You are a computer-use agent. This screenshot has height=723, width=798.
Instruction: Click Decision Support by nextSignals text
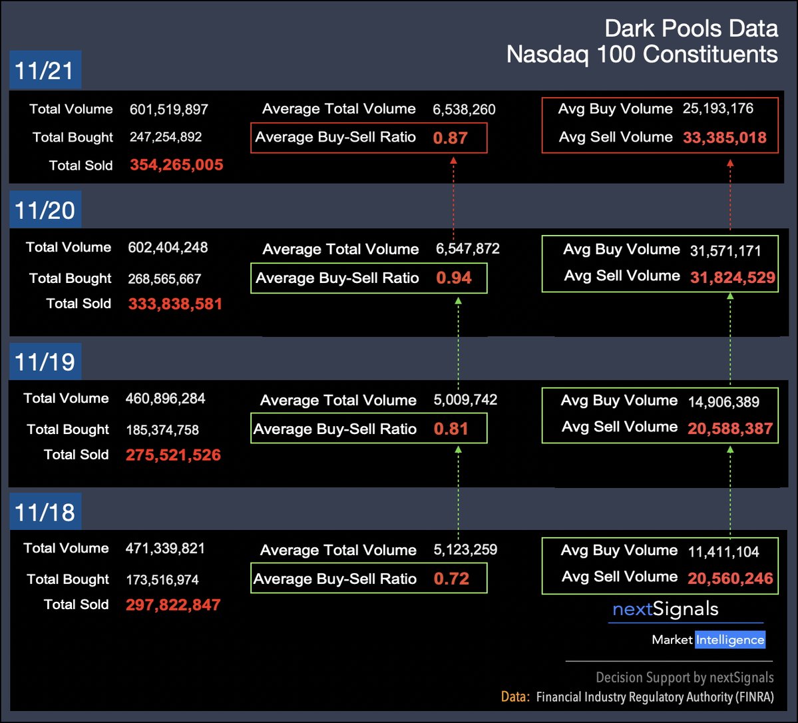[x=685, y=677]
